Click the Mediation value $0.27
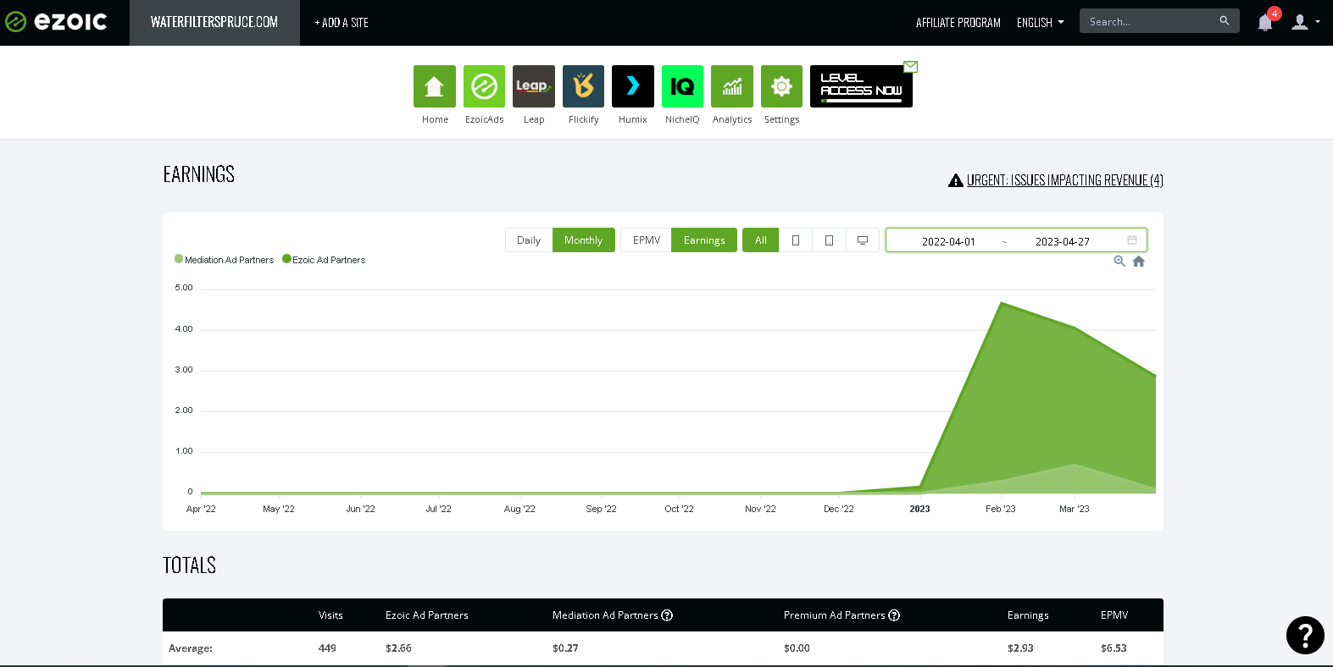The image size is (1333, 667). (x=565, y=648)
